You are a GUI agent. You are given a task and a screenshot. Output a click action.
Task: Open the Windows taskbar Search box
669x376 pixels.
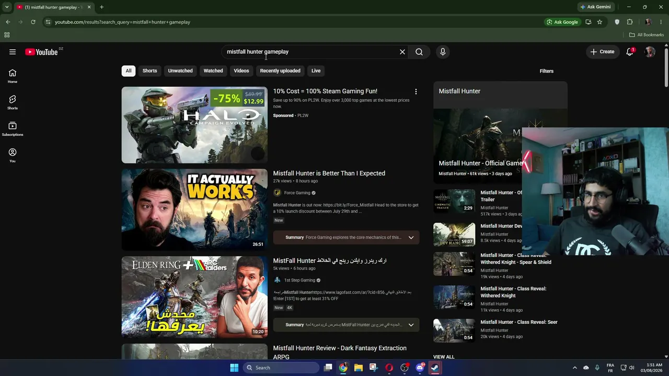coord(281,368)
